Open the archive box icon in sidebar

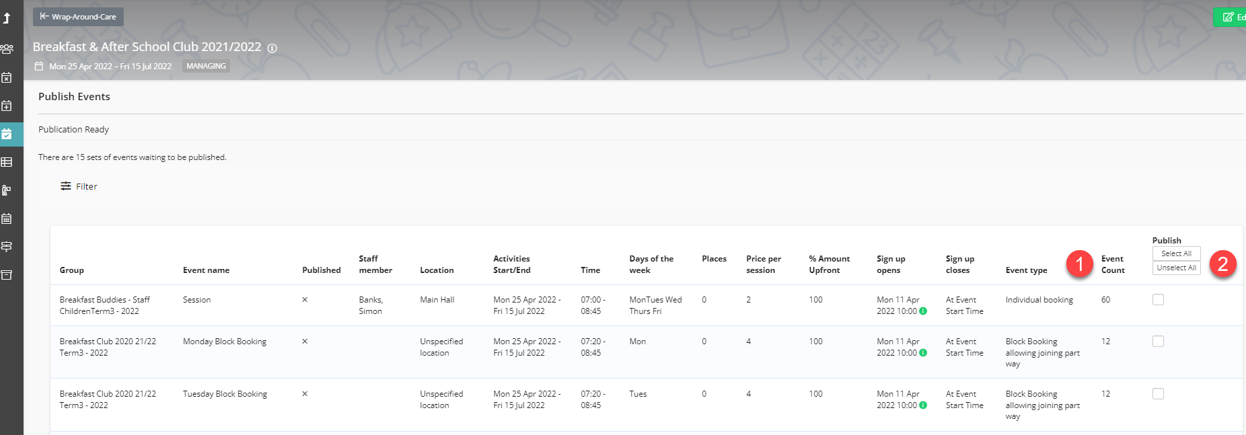(x=7, y=275)
